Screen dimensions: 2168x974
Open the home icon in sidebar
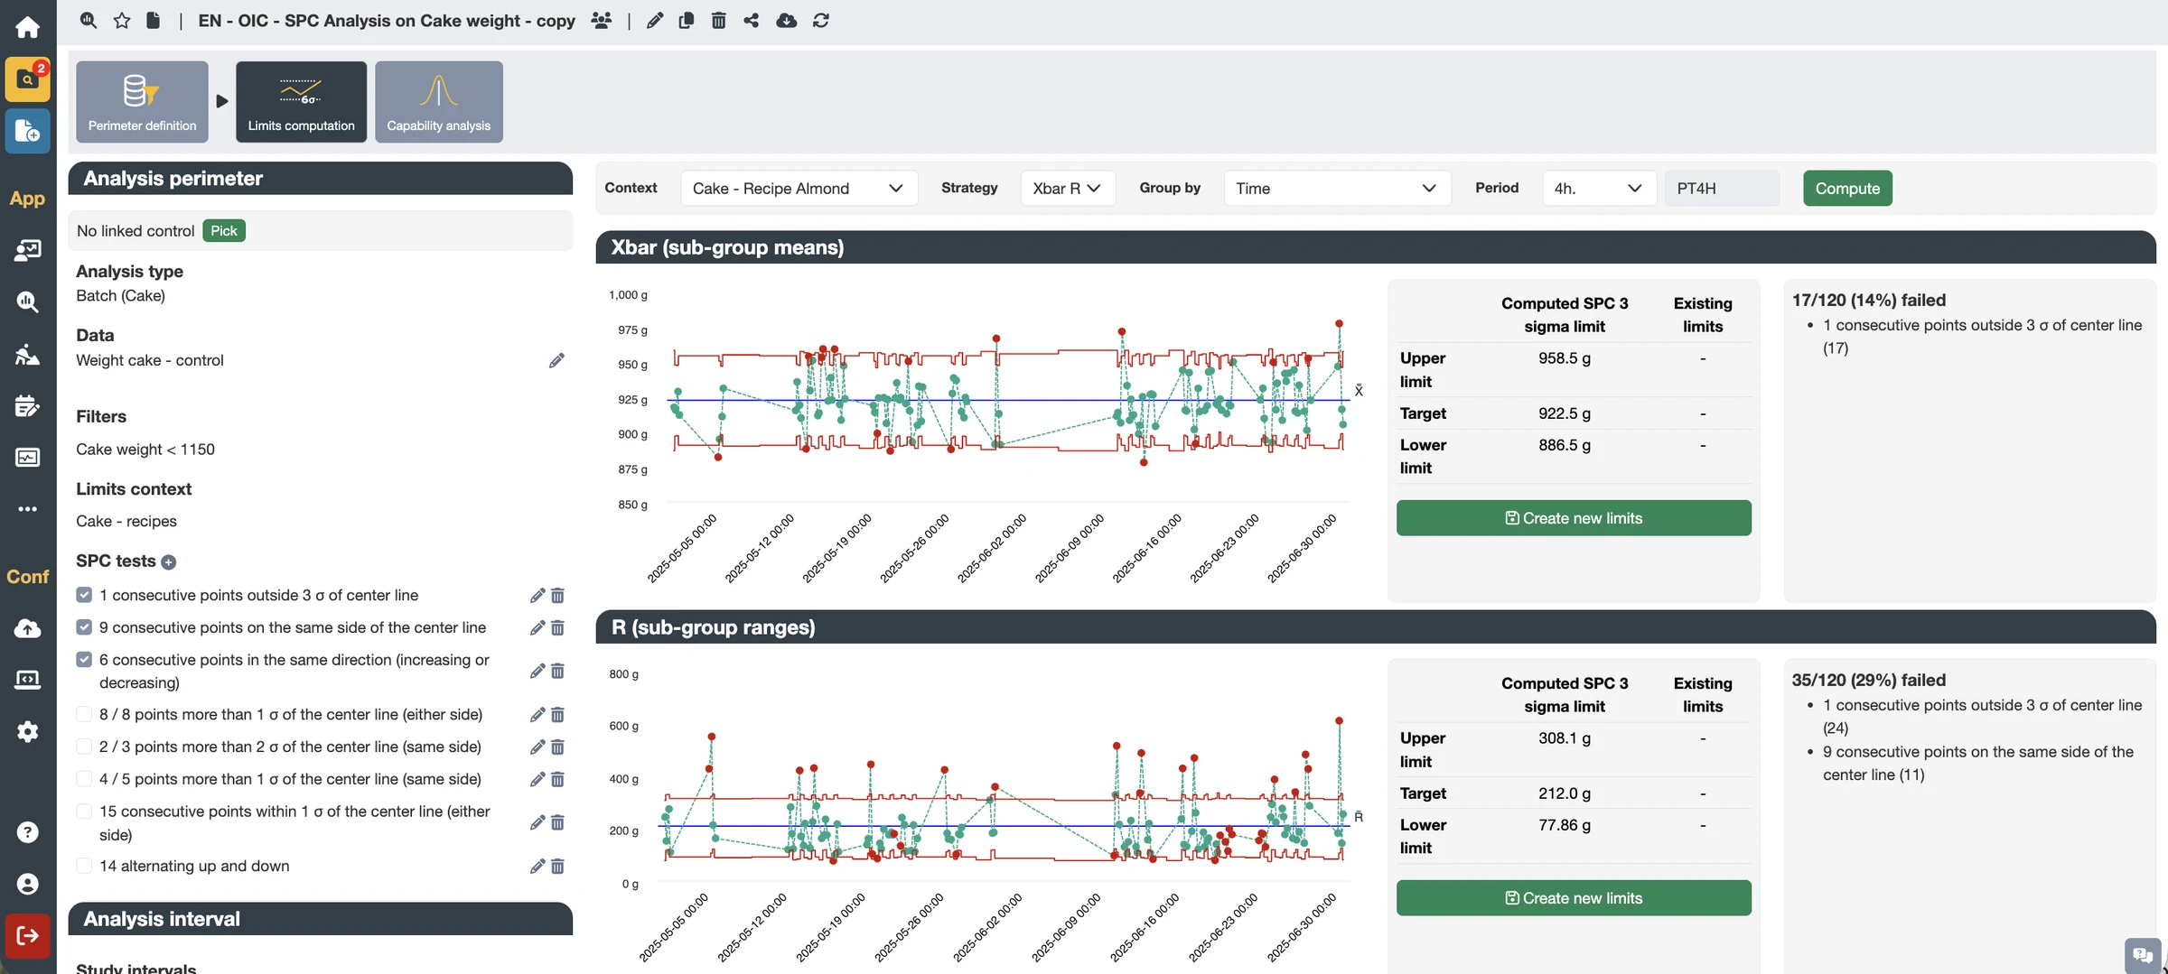(x=27, y=27)
